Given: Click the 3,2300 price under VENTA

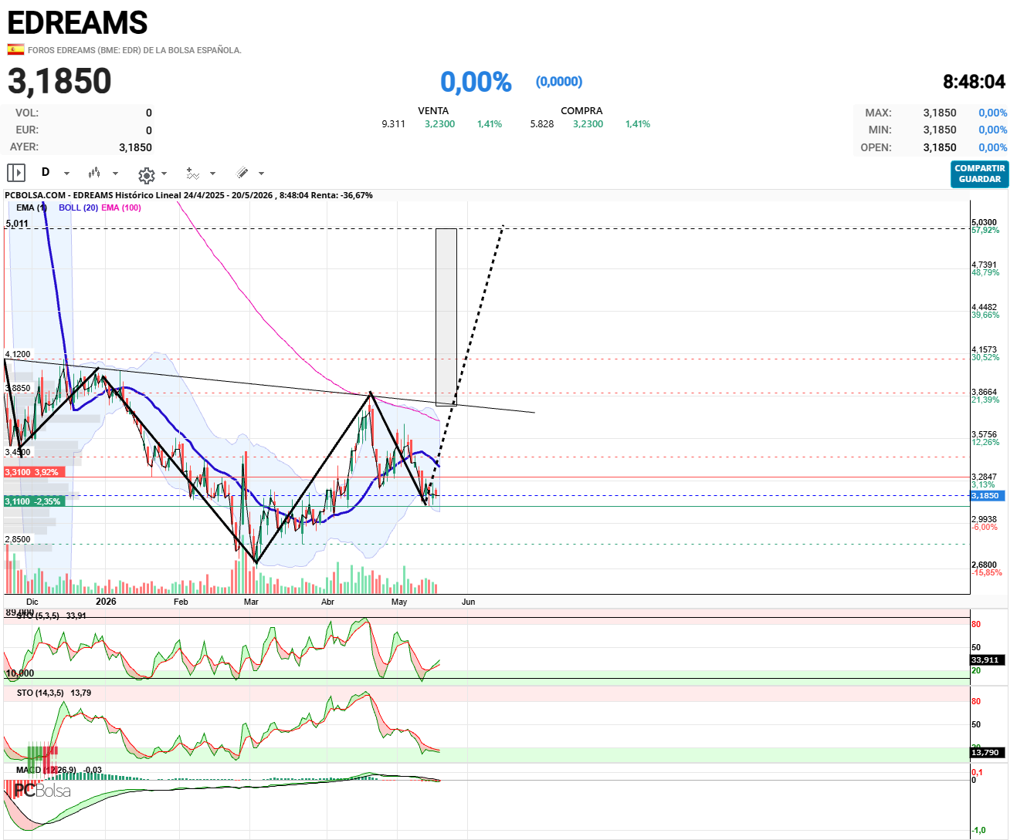Looking at the screenshot, I should tap(439, 124).
